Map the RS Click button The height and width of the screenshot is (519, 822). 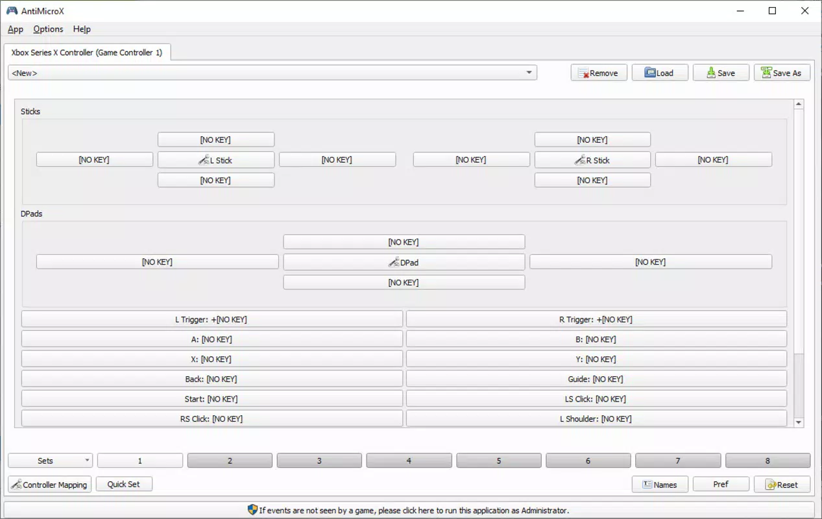point(212,419)
